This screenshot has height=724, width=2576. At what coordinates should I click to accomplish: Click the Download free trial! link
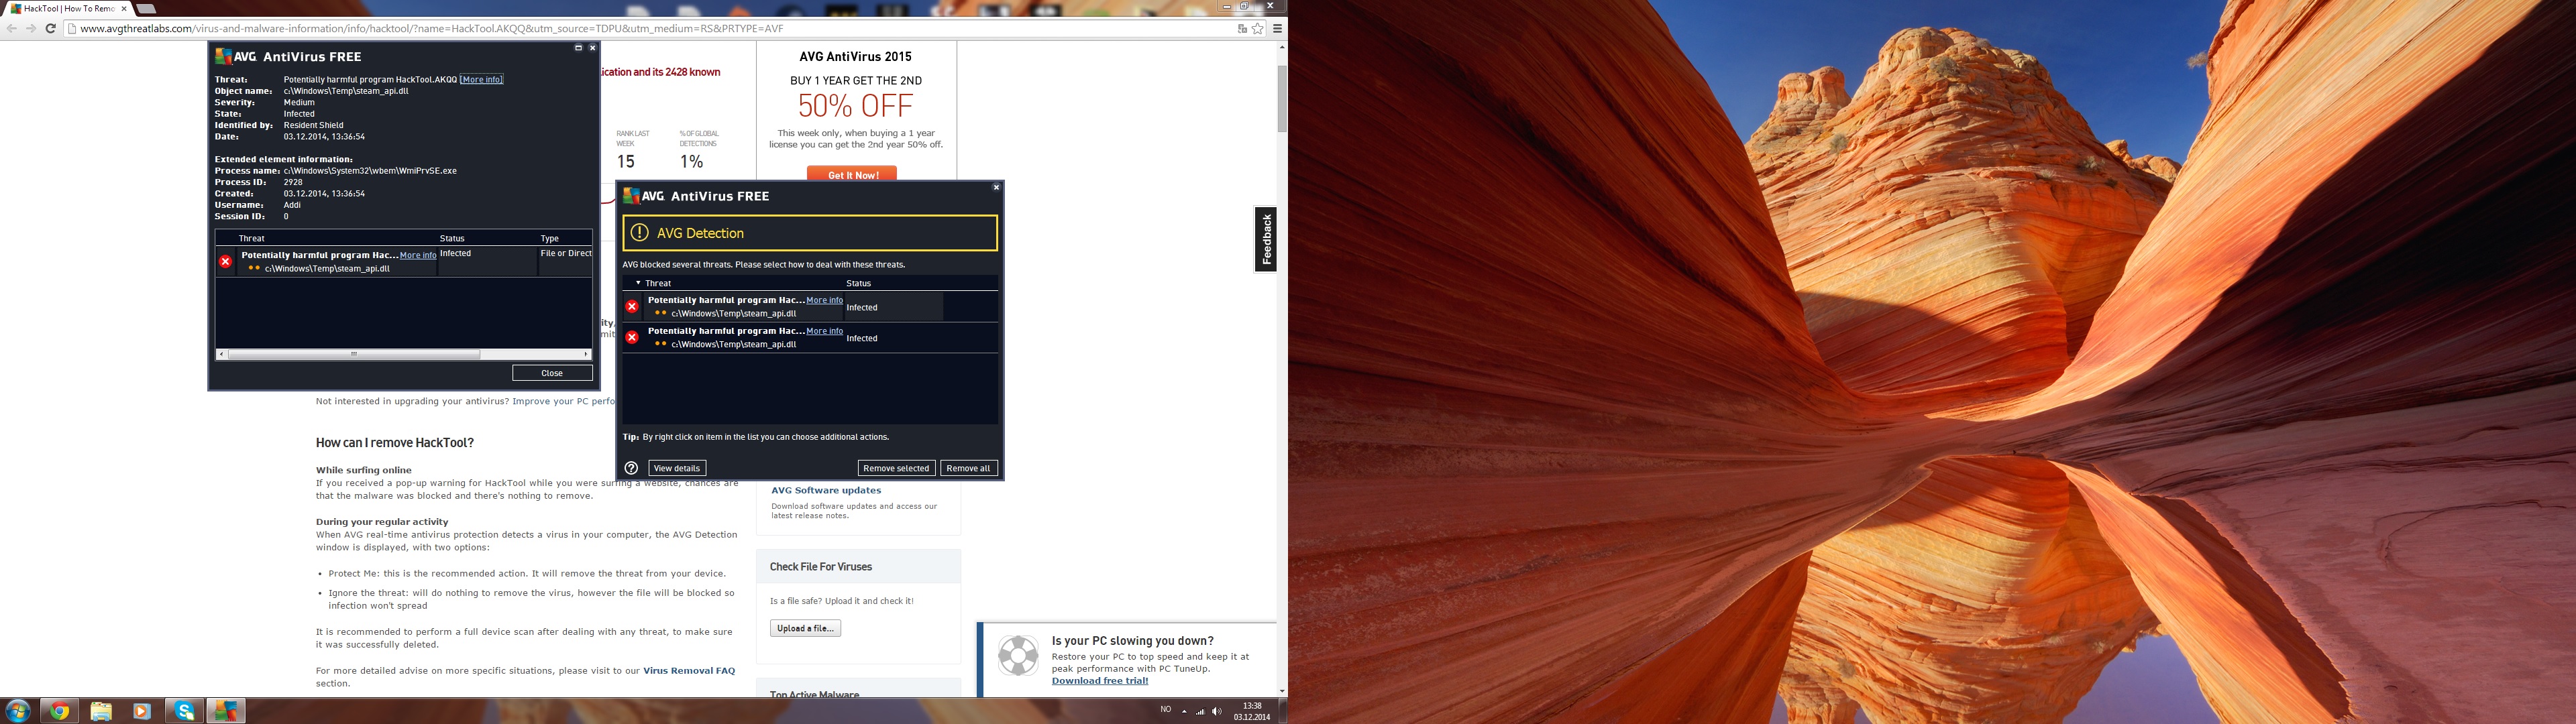tap(1100, 681)
